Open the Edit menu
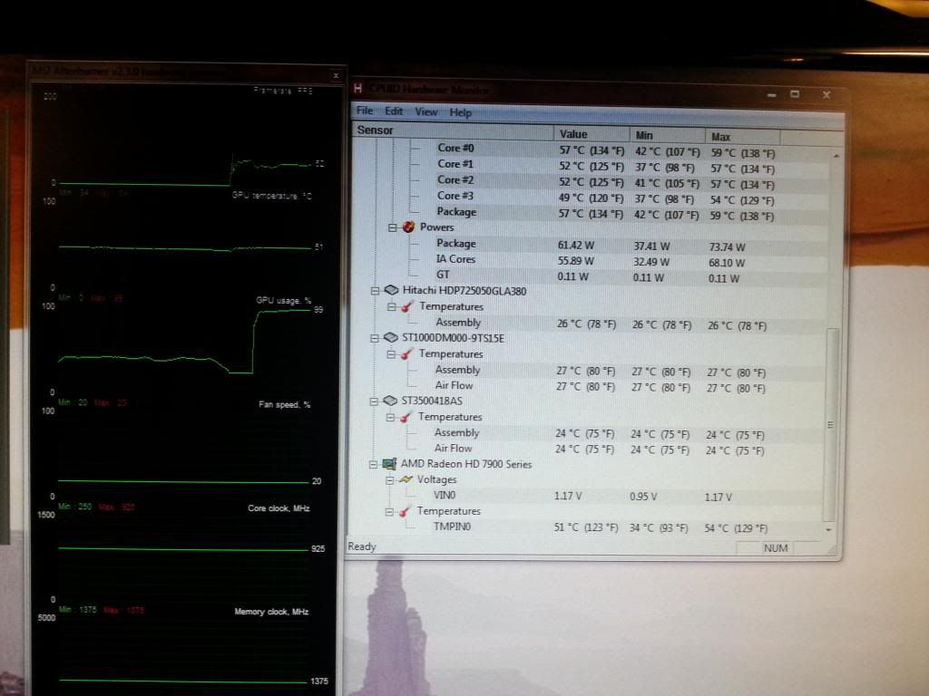Screen dimensions: 929x696 point(394,111)
